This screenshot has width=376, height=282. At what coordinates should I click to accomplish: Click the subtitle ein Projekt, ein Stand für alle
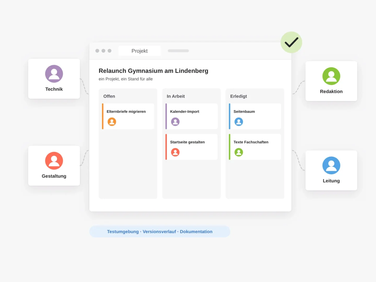[x=126, y=79]
